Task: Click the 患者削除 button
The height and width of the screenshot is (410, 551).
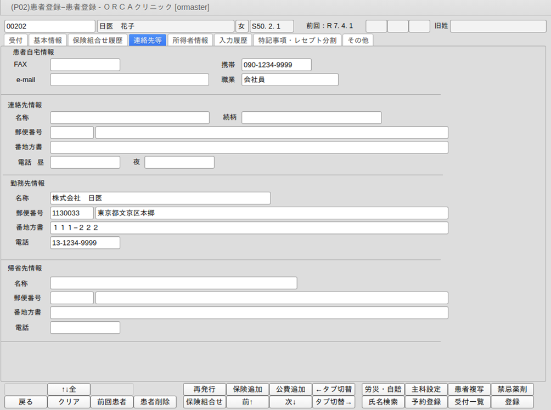Action: pos(155,402)
